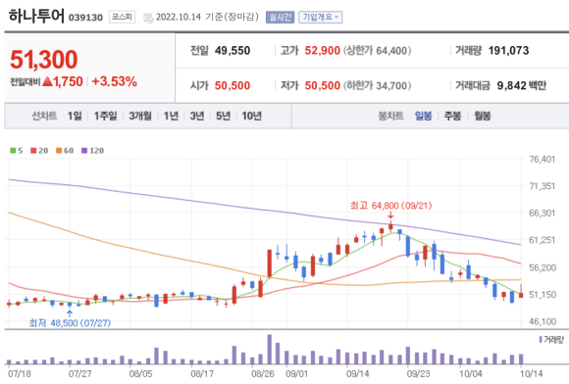Show the 3년 line chart
Screen dimensions: 569x384
(x=197, y=116)
